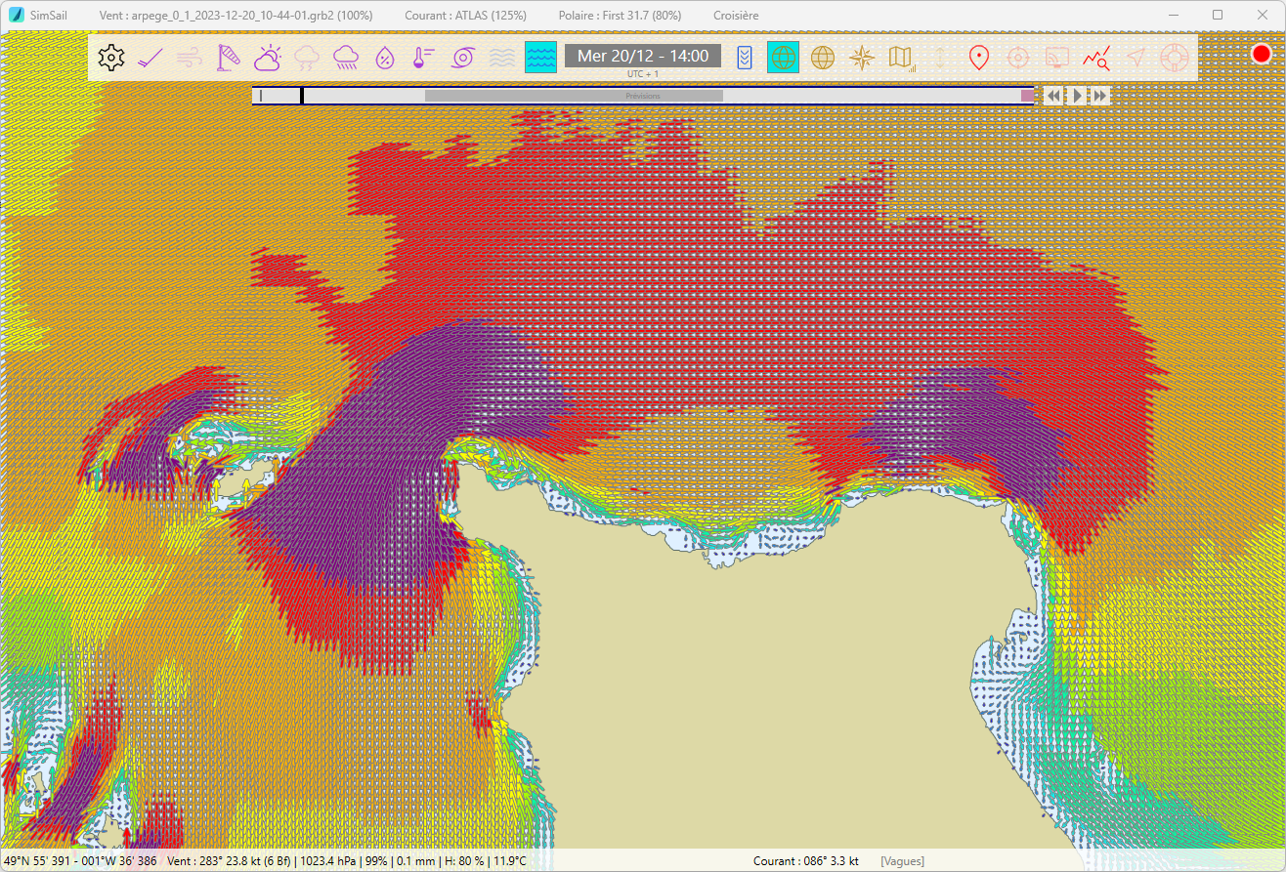Select the rain precipitation icon
This screenshot has height=872, width=1286.
(346, 58)
